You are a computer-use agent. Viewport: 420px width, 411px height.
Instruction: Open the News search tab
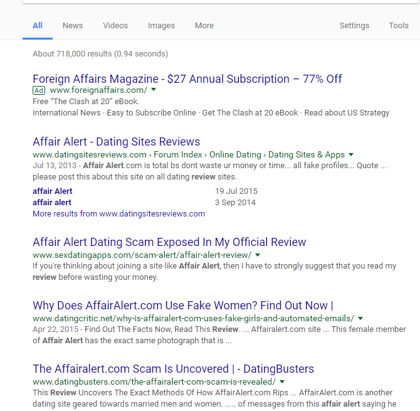[x=73, y=26]
